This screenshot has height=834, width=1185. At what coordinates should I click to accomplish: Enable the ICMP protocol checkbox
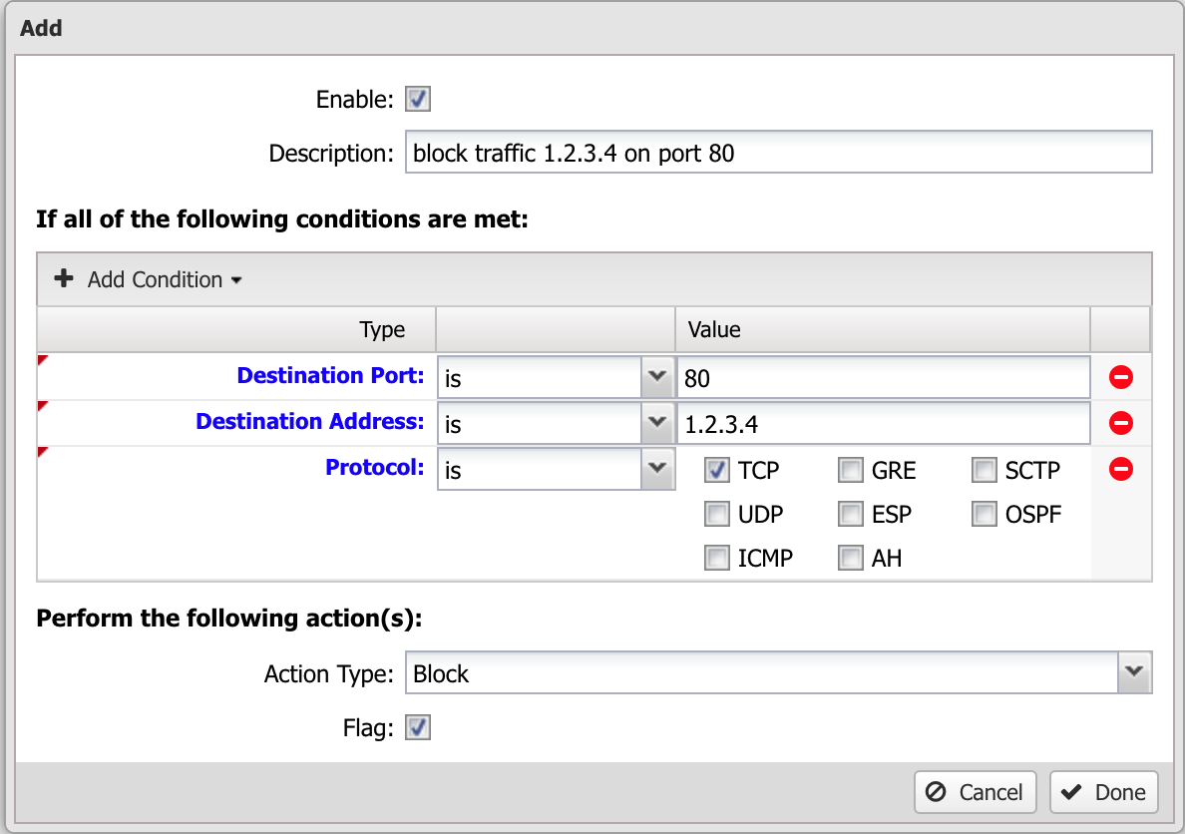716,558
